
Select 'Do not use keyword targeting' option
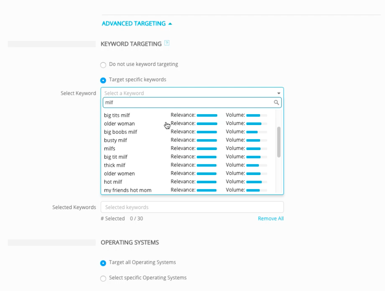[103, 65]
